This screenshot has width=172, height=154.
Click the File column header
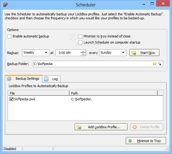click(39, 93)
